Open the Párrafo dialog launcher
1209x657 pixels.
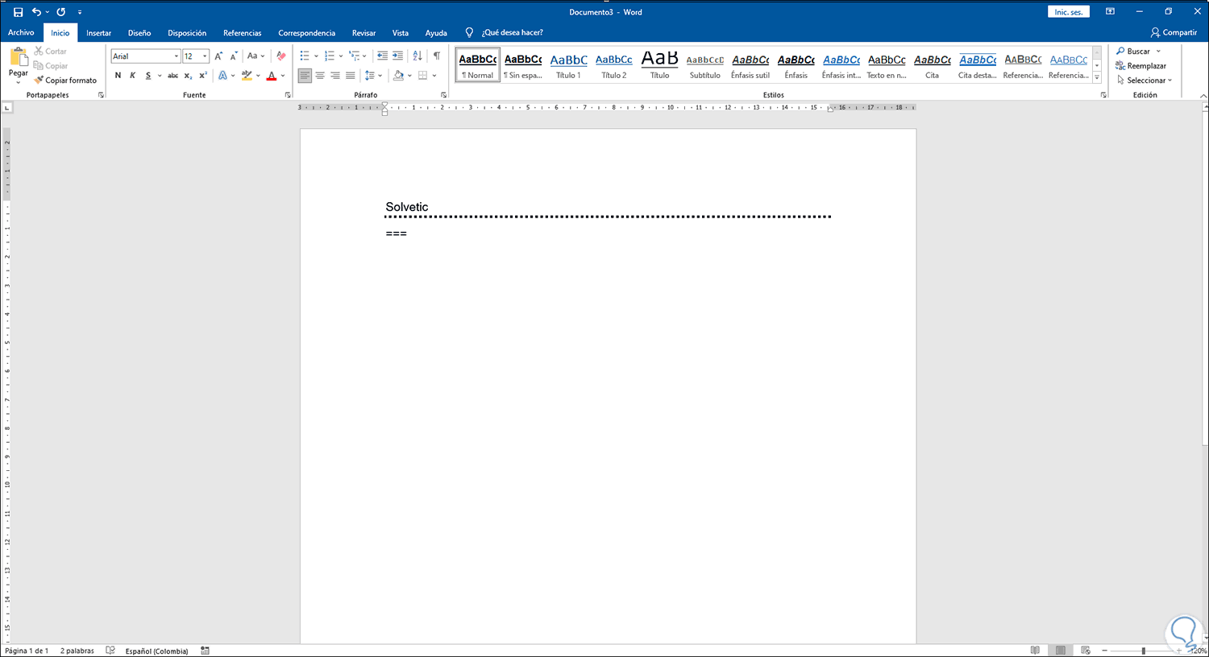[443, 94]
